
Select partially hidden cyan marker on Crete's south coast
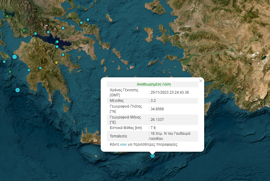pyautogui.click(x=116, y=152)
